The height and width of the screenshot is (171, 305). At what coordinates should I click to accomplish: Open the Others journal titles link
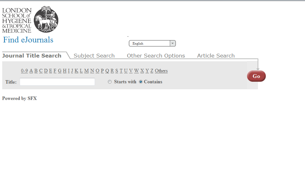161,71
